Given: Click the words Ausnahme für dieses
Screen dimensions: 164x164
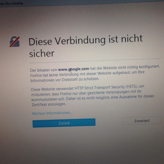Looking at the screenshot, I should 137,97.
